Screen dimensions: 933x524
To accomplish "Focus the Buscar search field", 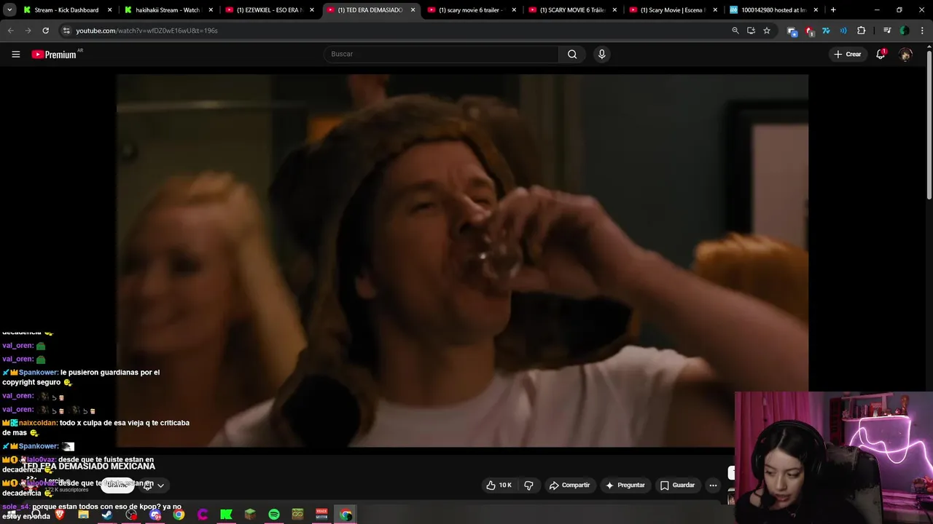I will click(441, 54).
